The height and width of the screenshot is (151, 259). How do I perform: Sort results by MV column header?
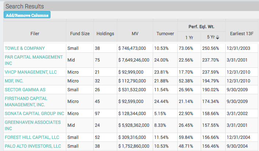pyautogui.click(x=134, y=34)
